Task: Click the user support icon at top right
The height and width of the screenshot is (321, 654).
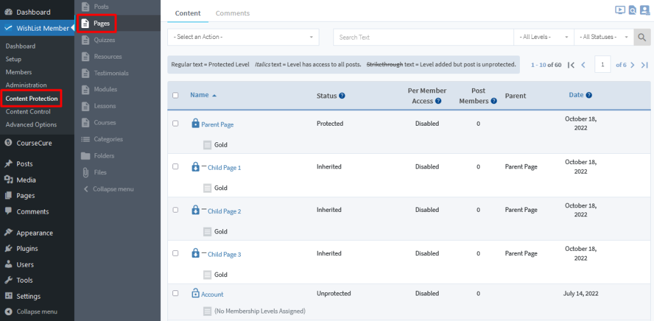Action: click(645, 10)
